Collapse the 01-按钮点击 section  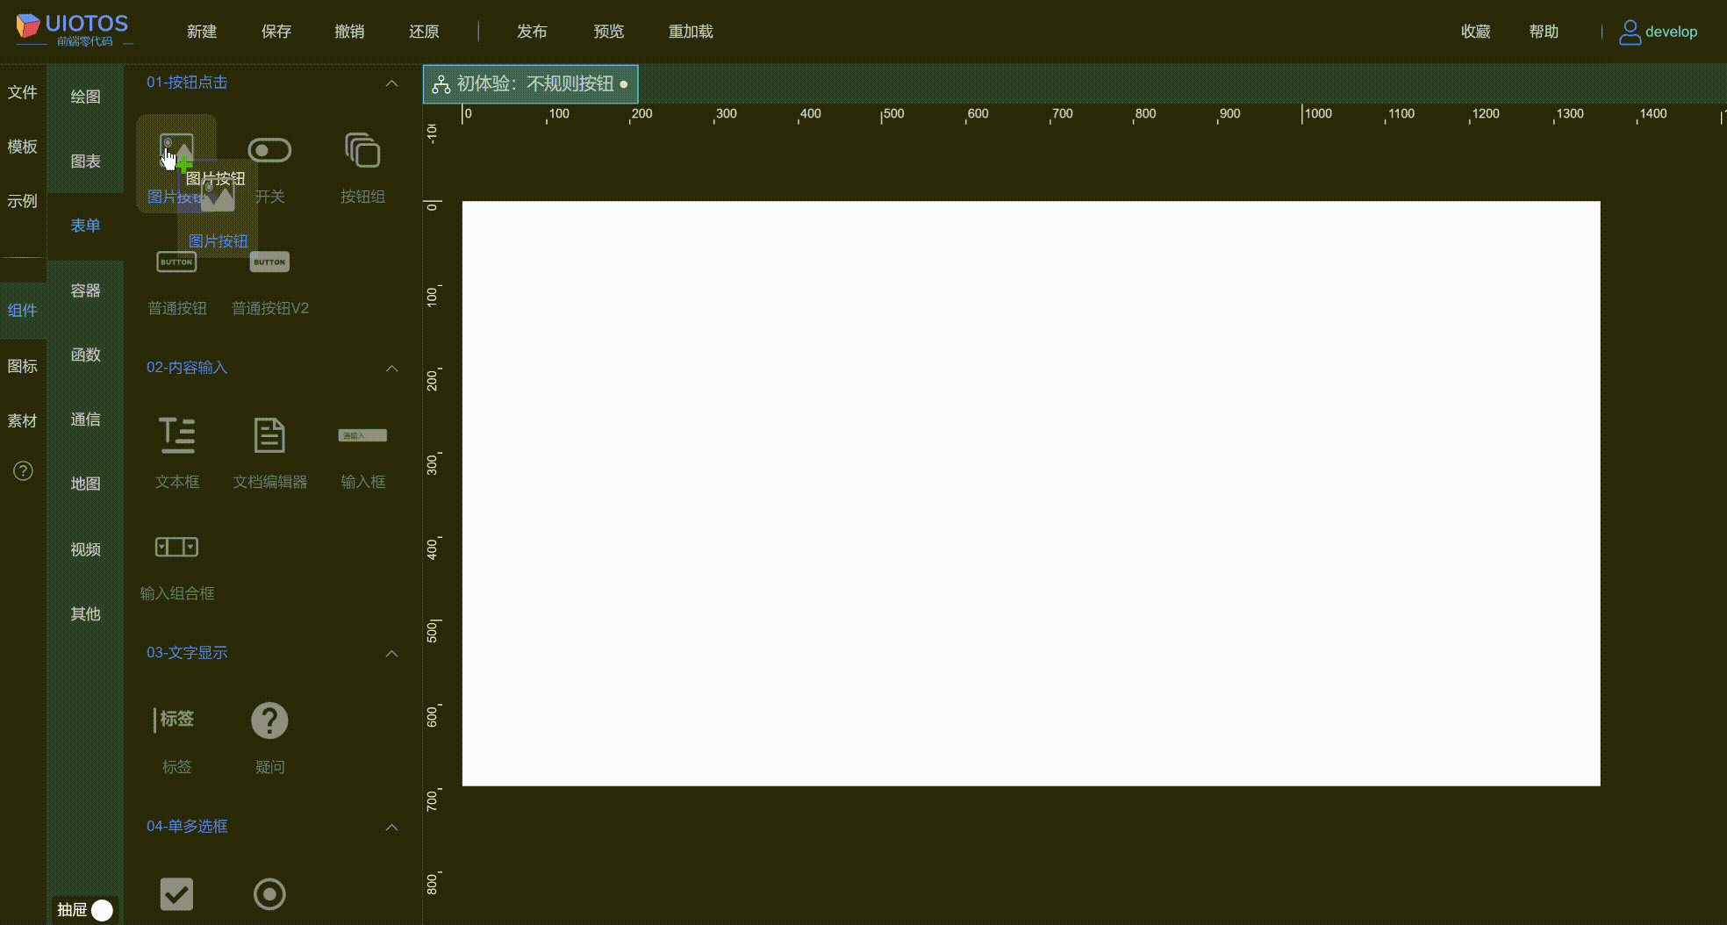(x=392, y=82)
